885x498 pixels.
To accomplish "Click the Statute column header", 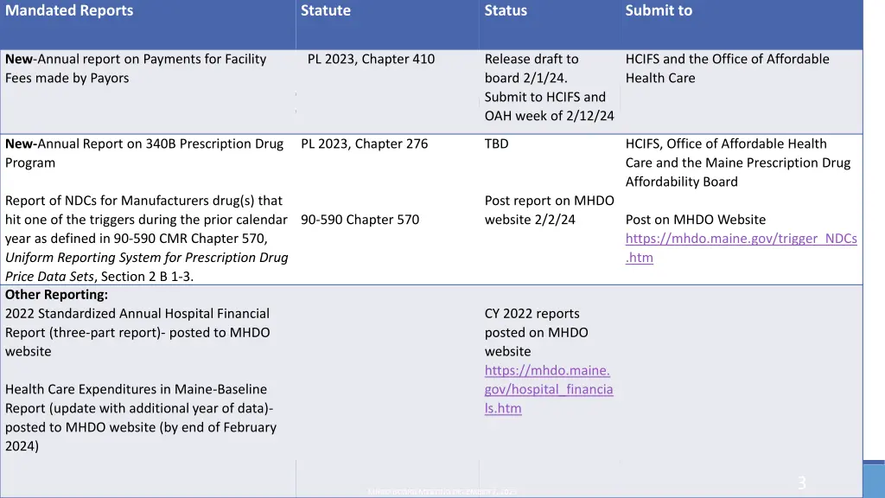I will (x=326, y=10).
